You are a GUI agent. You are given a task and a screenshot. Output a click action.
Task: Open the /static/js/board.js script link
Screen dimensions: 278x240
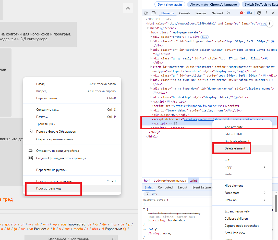[x=198, y=106]
